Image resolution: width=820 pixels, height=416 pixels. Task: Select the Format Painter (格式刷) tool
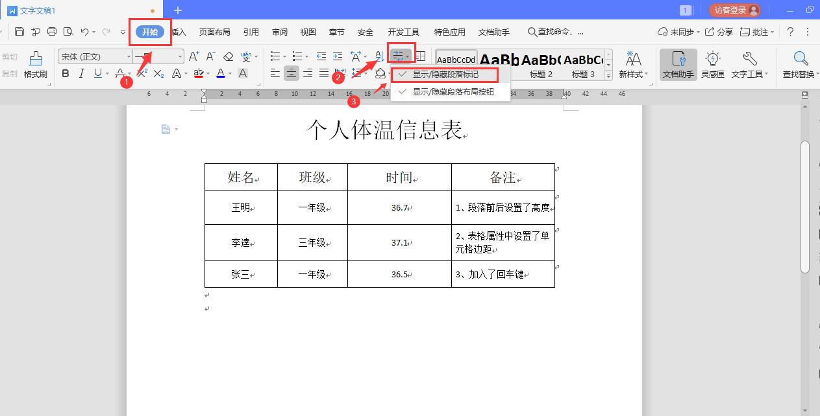pos(36,65)
